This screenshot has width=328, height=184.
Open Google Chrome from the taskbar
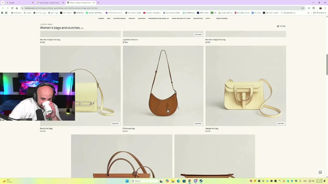pyautogui.click(x=190, y=181)
